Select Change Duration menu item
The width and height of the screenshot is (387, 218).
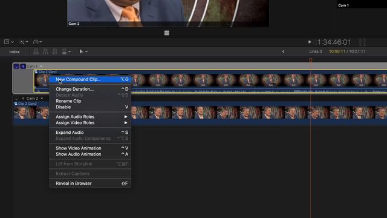pyautogui.click(x=90, y=89)
